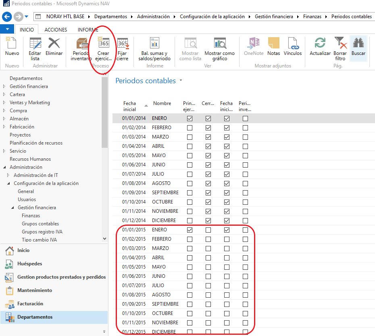The height and width of the screenshot is (336, 375).
Task: Select Finanzas in navigation tree
Action: coord(31,216)
